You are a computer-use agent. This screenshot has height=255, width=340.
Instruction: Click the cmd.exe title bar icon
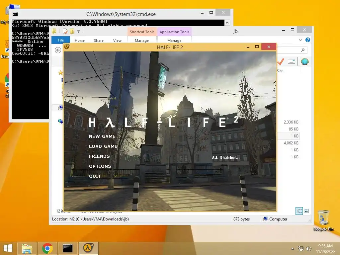pyautogui.click(x=15, y=14)
